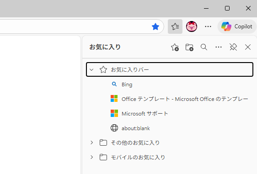Add this page to favorites icon
The height and width of the screenshot is (174, 257).
click(x=175, y=47)
